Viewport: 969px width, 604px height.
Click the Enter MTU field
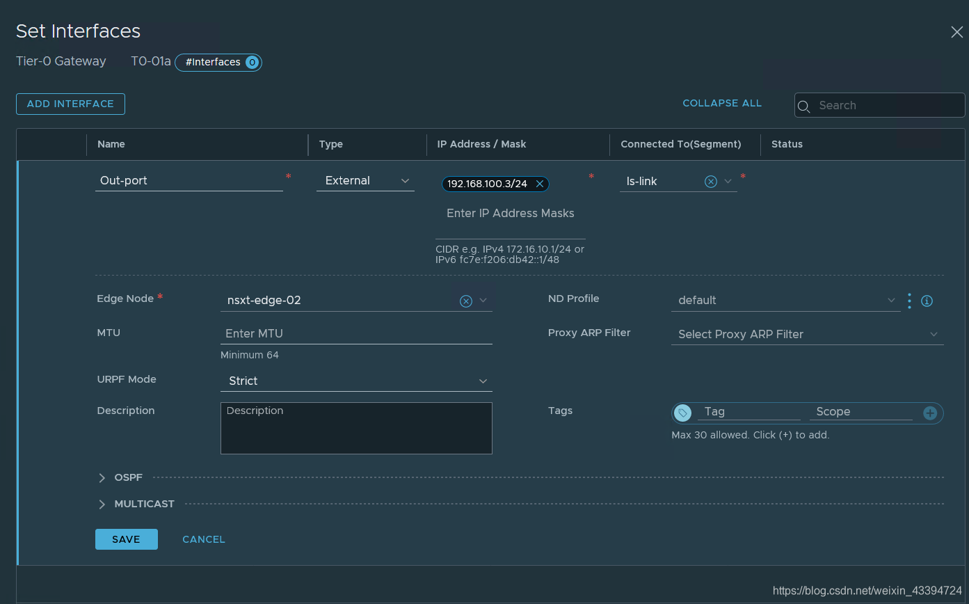[356, 333]
